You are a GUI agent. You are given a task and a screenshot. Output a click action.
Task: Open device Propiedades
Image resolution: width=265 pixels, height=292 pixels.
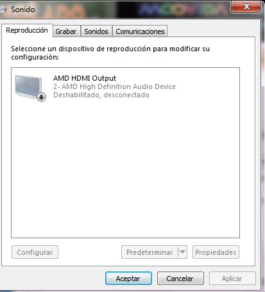point(216,252)
